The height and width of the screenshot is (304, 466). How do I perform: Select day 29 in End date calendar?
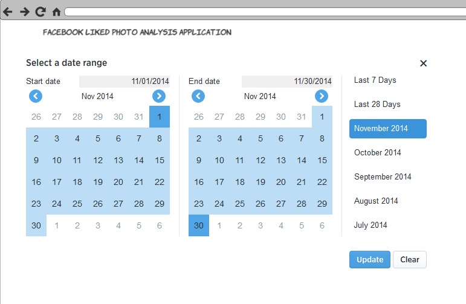322,204
